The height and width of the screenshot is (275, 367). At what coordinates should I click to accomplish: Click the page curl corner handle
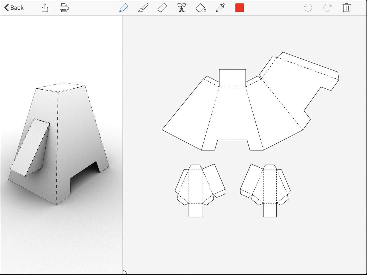pos(124,272)
